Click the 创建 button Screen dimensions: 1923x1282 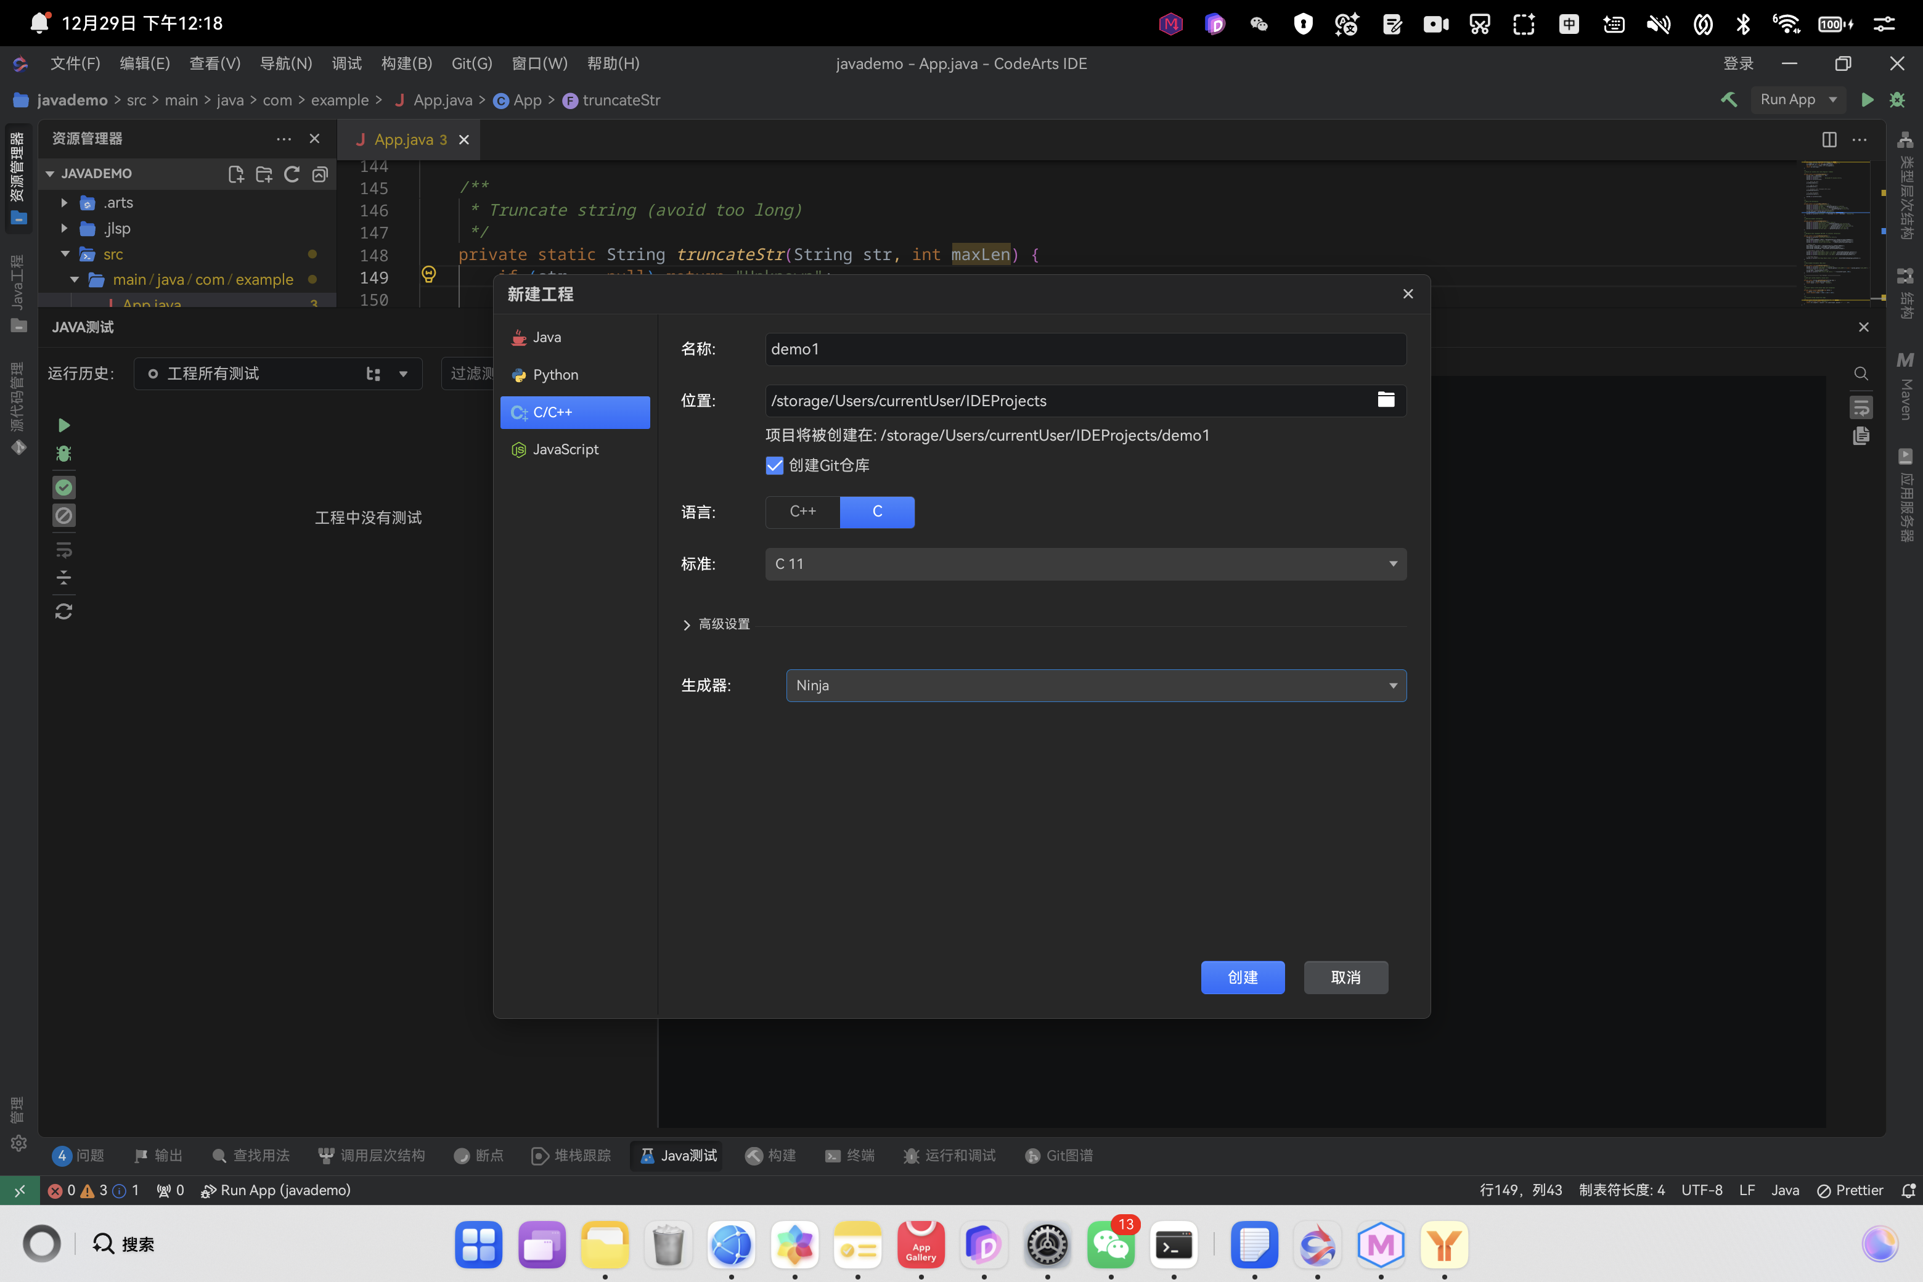pos(1242,977)
